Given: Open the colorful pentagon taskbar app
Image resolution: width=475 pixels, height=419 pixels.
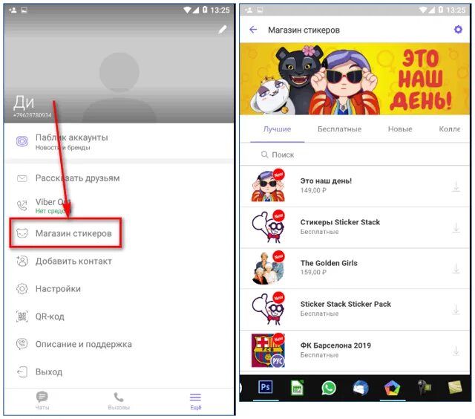Looking at the screenshot, I should coord(393,388).
